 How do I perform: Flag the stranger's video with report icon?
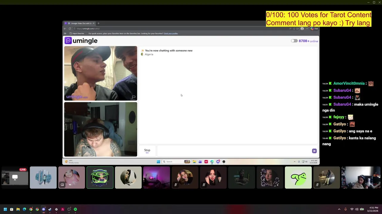(134, 97)
